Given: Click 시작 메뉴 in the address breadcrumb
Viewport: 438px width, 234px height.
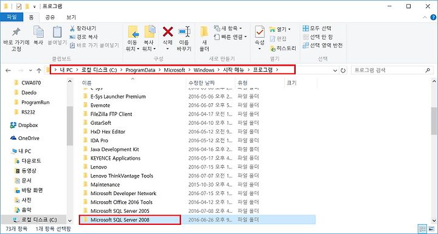Looking at the screenshot, I should point(234,70).
